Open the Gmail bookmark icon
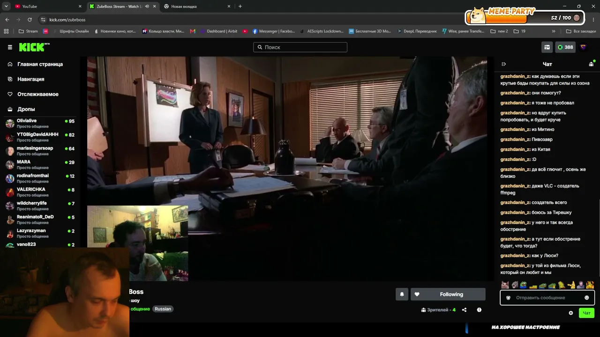600x337 pixels. click(193, 31)
